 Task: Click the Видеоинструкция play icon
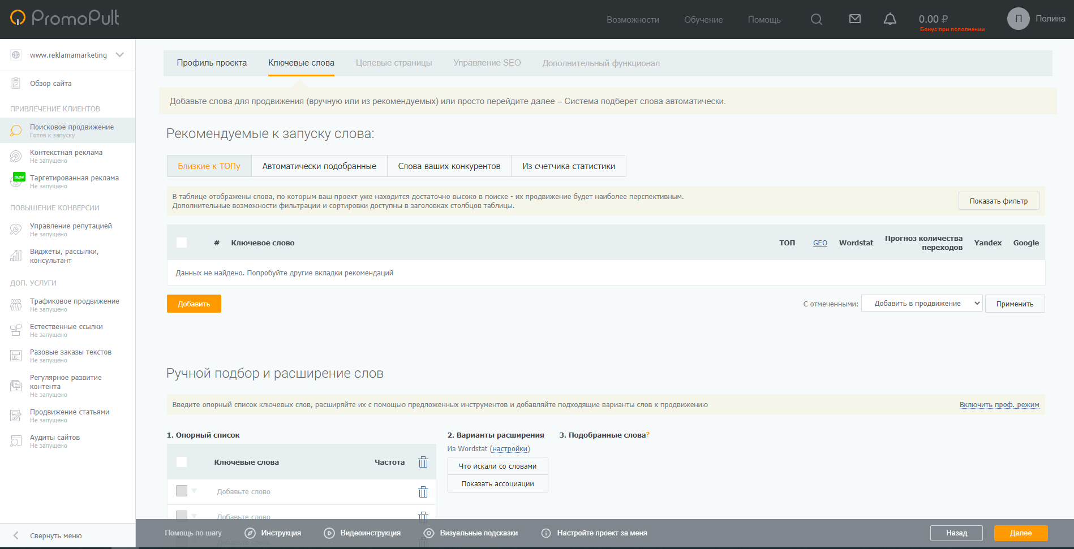tap(329, 533)
